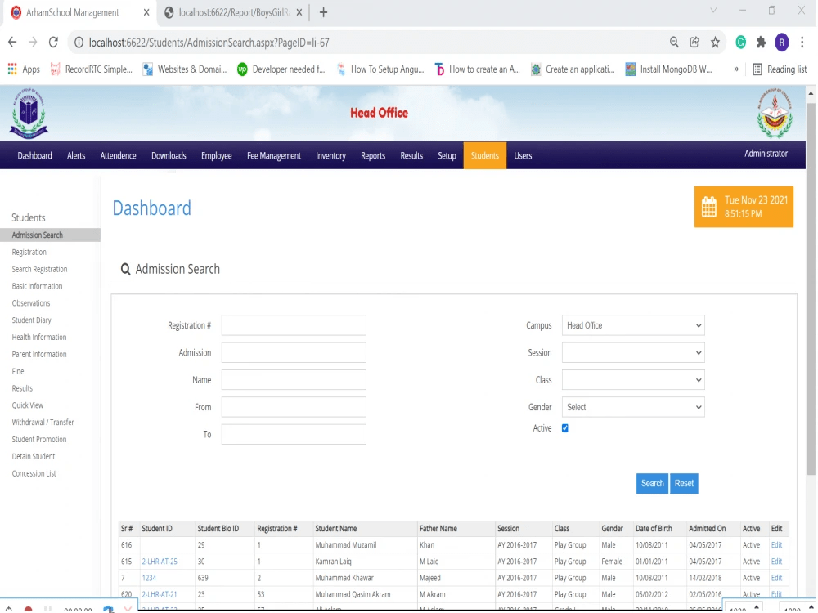This screenshot has width=818, height=613.
Task: Open the browser Reading list icon
Action: click(758, 69)
